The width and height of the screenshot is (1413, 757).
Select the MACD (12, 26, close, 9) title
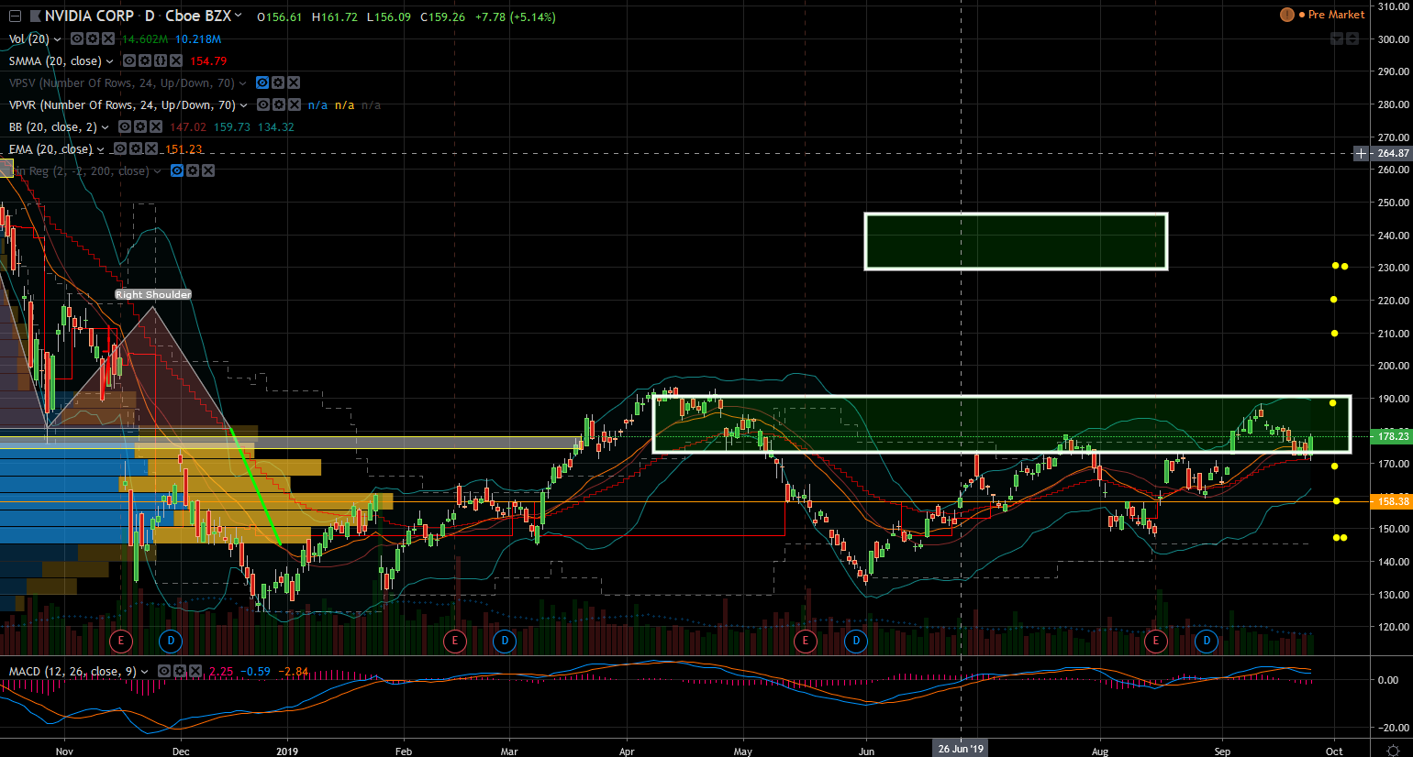click(72, 671)
